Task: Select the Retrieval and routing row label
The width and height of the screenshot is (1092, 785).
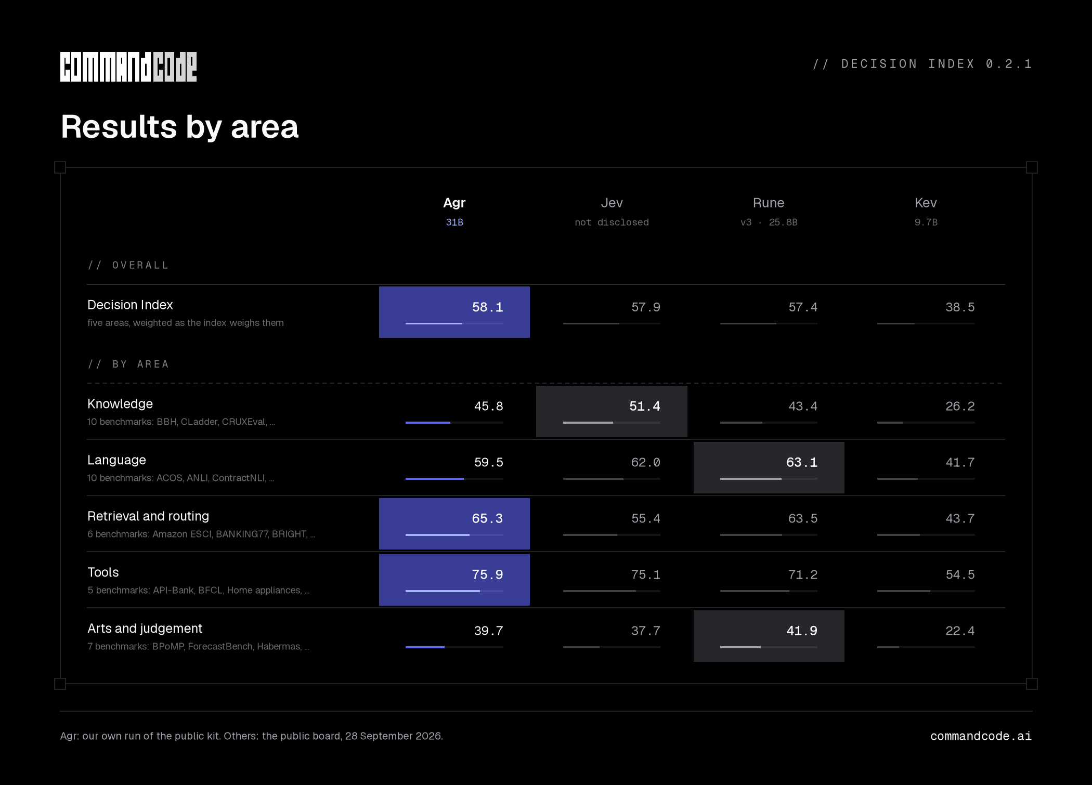Action: (148, 516)
